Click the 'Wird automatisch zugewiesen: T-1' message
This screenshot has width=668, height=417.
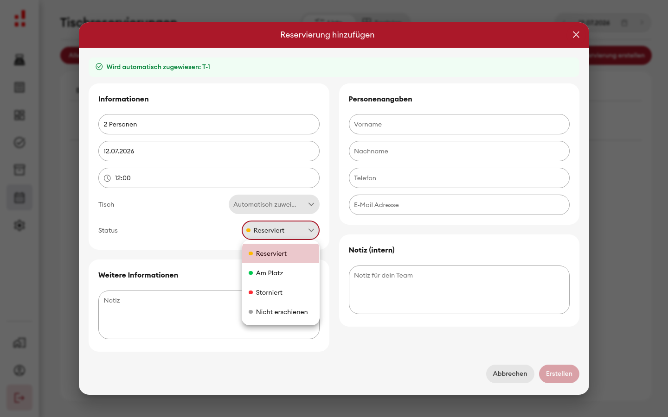pos(158,67)
